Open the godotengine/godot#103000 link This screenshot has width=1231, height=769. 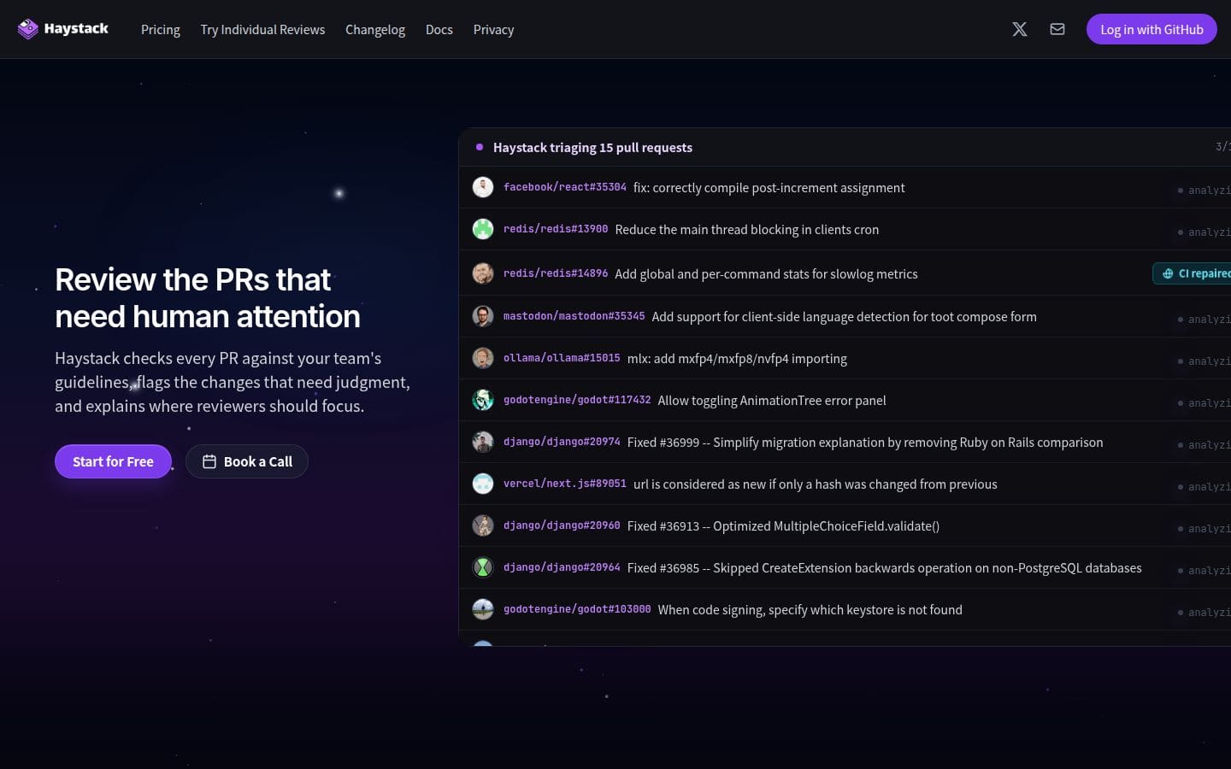(577, 609)
